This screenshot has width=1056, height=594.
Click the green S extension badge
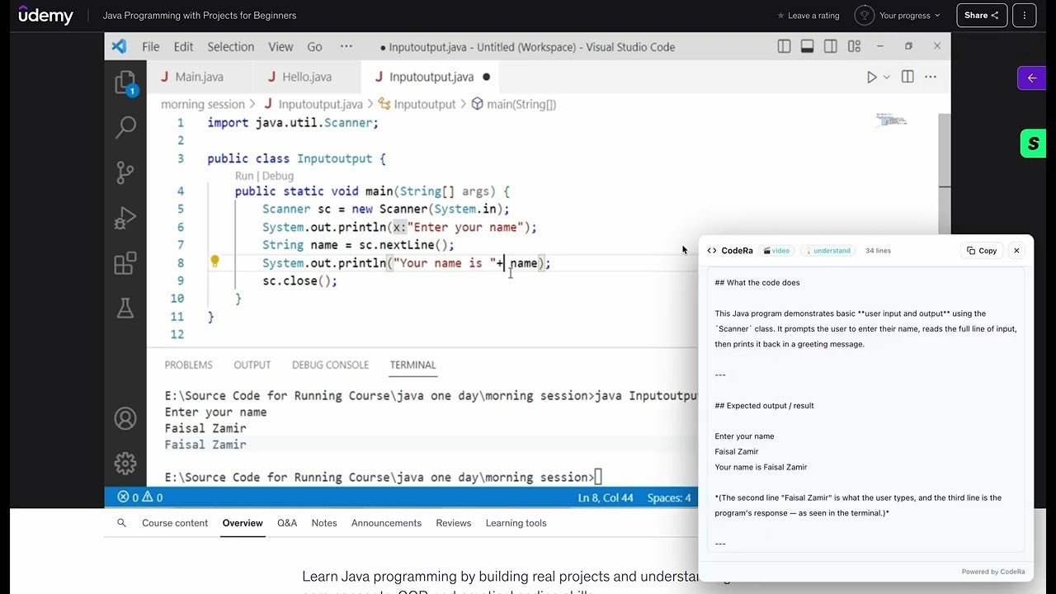click(1033, 144)
